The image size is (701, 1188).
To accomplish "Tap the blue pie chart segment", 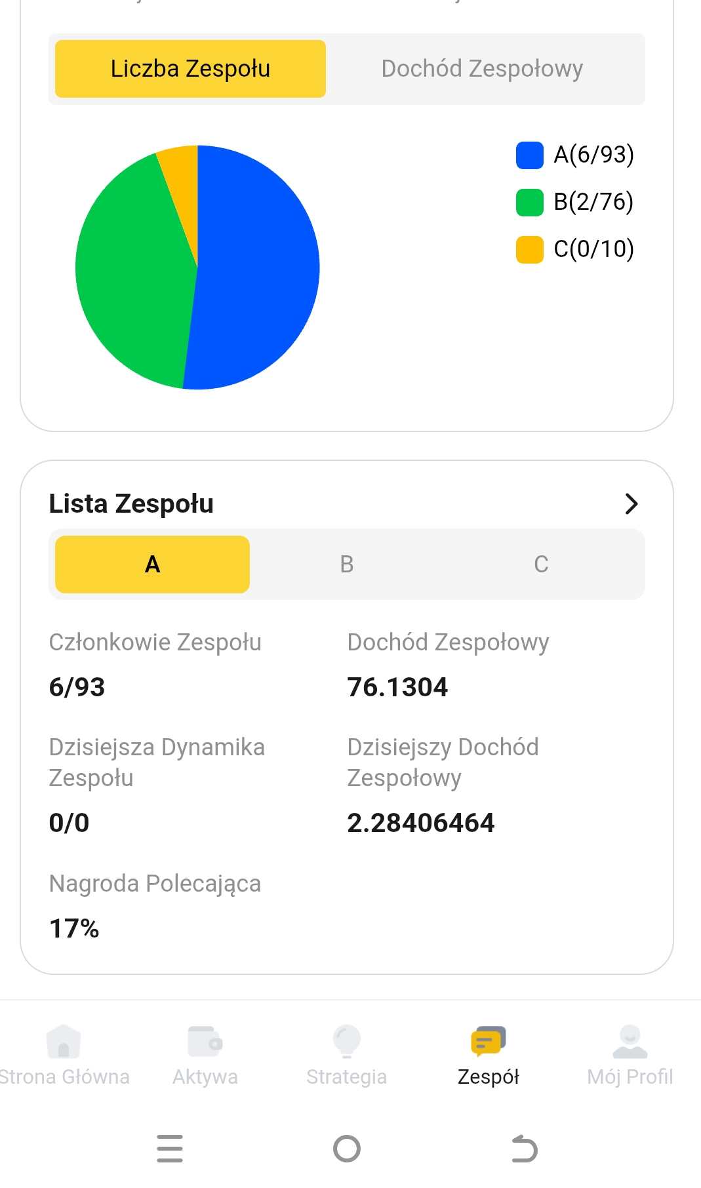I will (x=256, y=269).
